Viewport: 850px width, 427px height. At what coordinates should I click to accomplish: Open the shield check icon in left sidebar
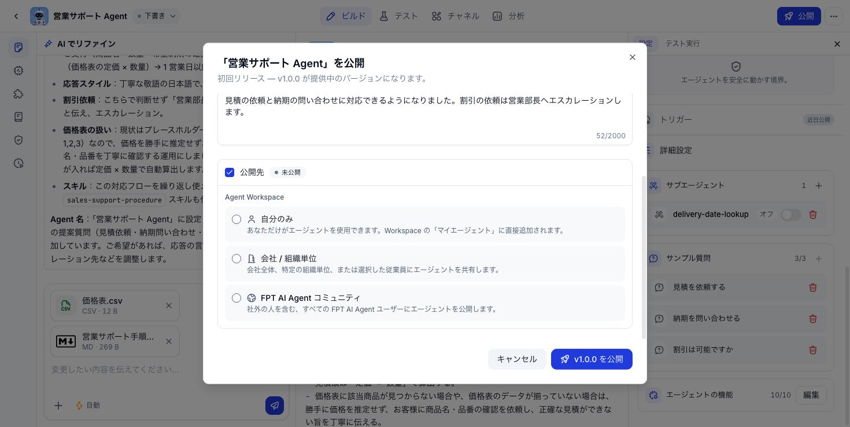pyautogui.click(x=19, y=140)
